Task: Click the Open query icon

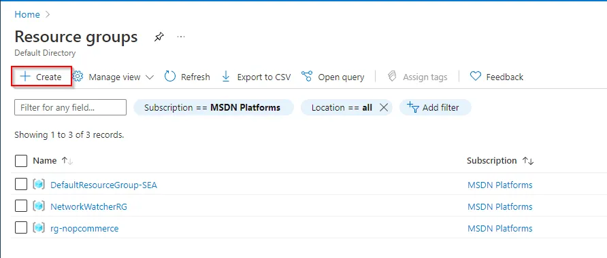Action: pyautogui.click(x=307, y=77)
